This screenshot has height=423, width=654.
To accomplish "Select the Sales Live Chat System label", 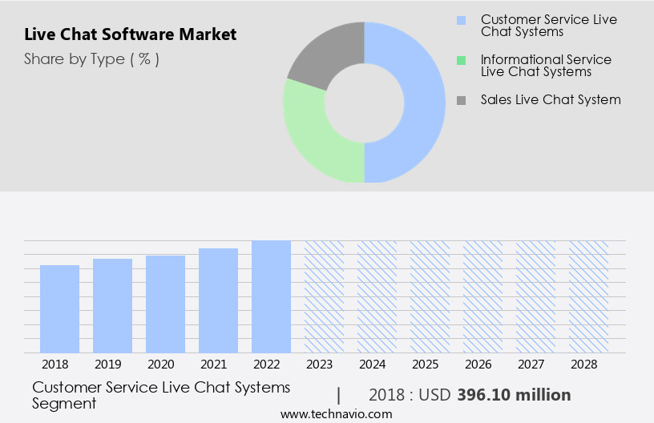I will click(550, 100).
